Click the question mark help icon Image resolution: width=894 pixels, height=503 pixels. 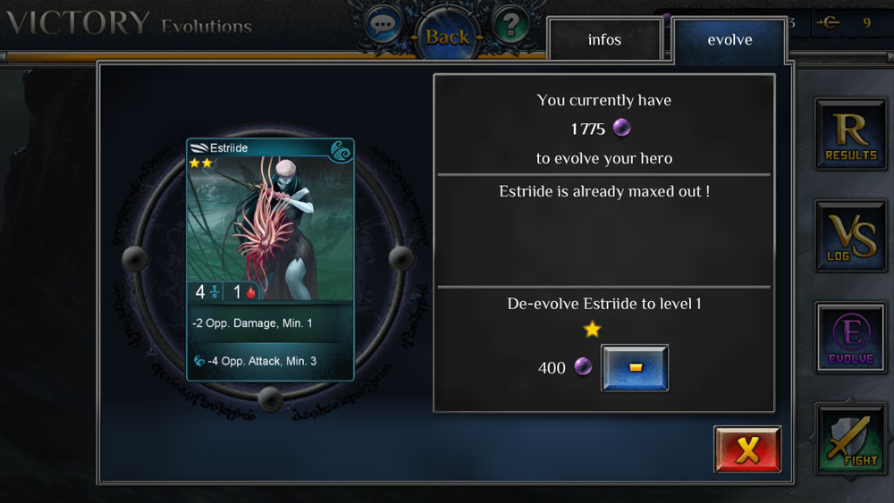pyautogui.click(x=510, y=24)
